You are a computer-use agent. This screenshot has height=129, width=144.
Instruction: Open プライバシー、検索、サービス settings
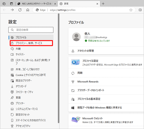(x=31, y=43)
